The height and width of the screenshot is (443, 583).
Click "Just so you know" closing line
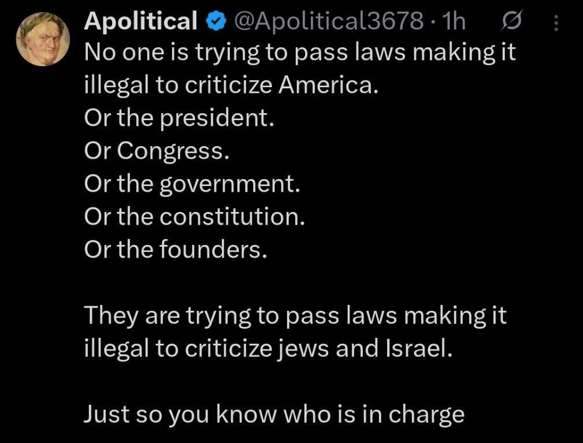point(274,414)
